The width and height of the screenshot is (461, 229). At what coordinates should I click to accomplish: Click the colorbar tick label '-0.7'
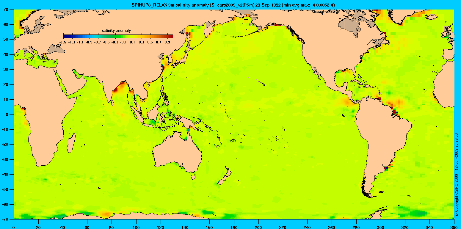point(98,43)
